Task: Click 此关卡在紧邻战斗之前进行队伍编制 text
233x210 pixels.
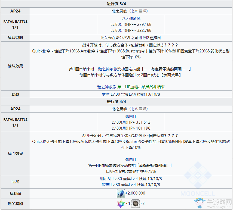Action: click(x=131, y=38)
